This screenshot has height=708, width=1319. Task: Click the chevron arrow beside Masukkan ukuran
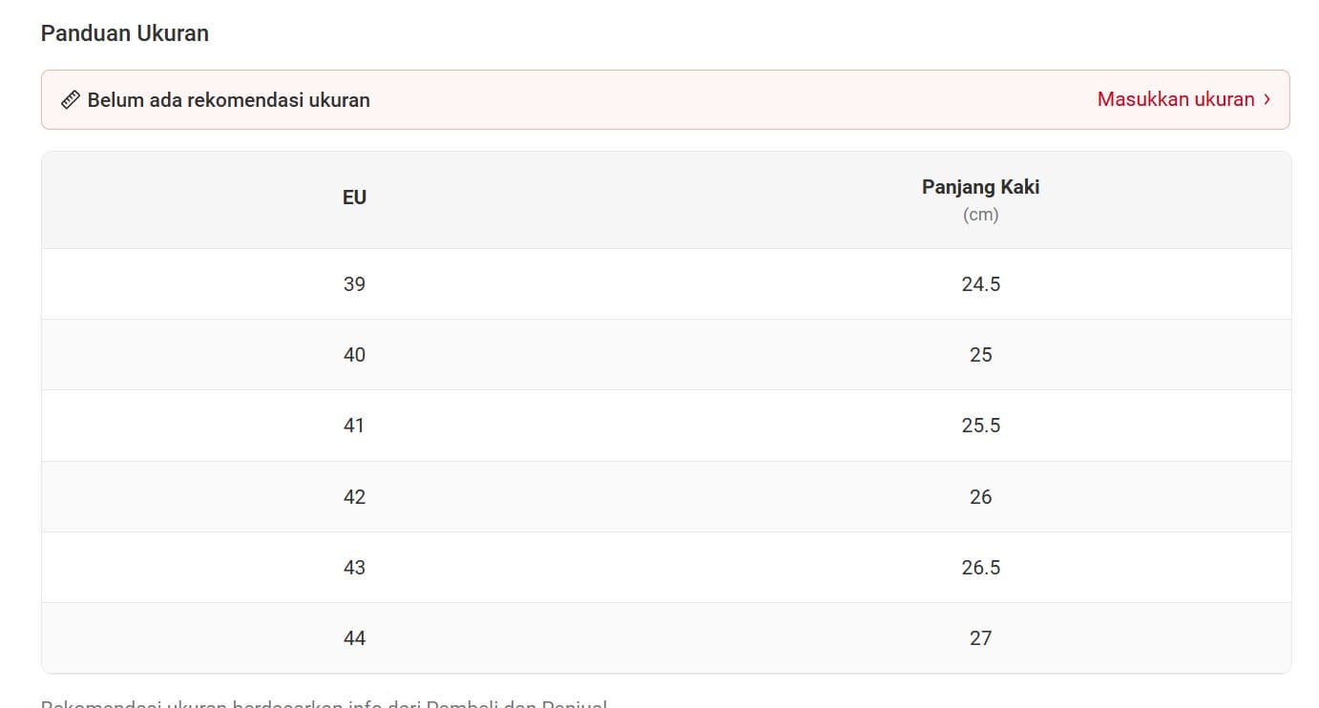coord(1267,99)
